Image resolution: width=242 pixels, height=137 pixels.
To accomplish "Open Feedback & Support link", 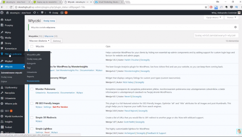I will [x=157, y=133].
